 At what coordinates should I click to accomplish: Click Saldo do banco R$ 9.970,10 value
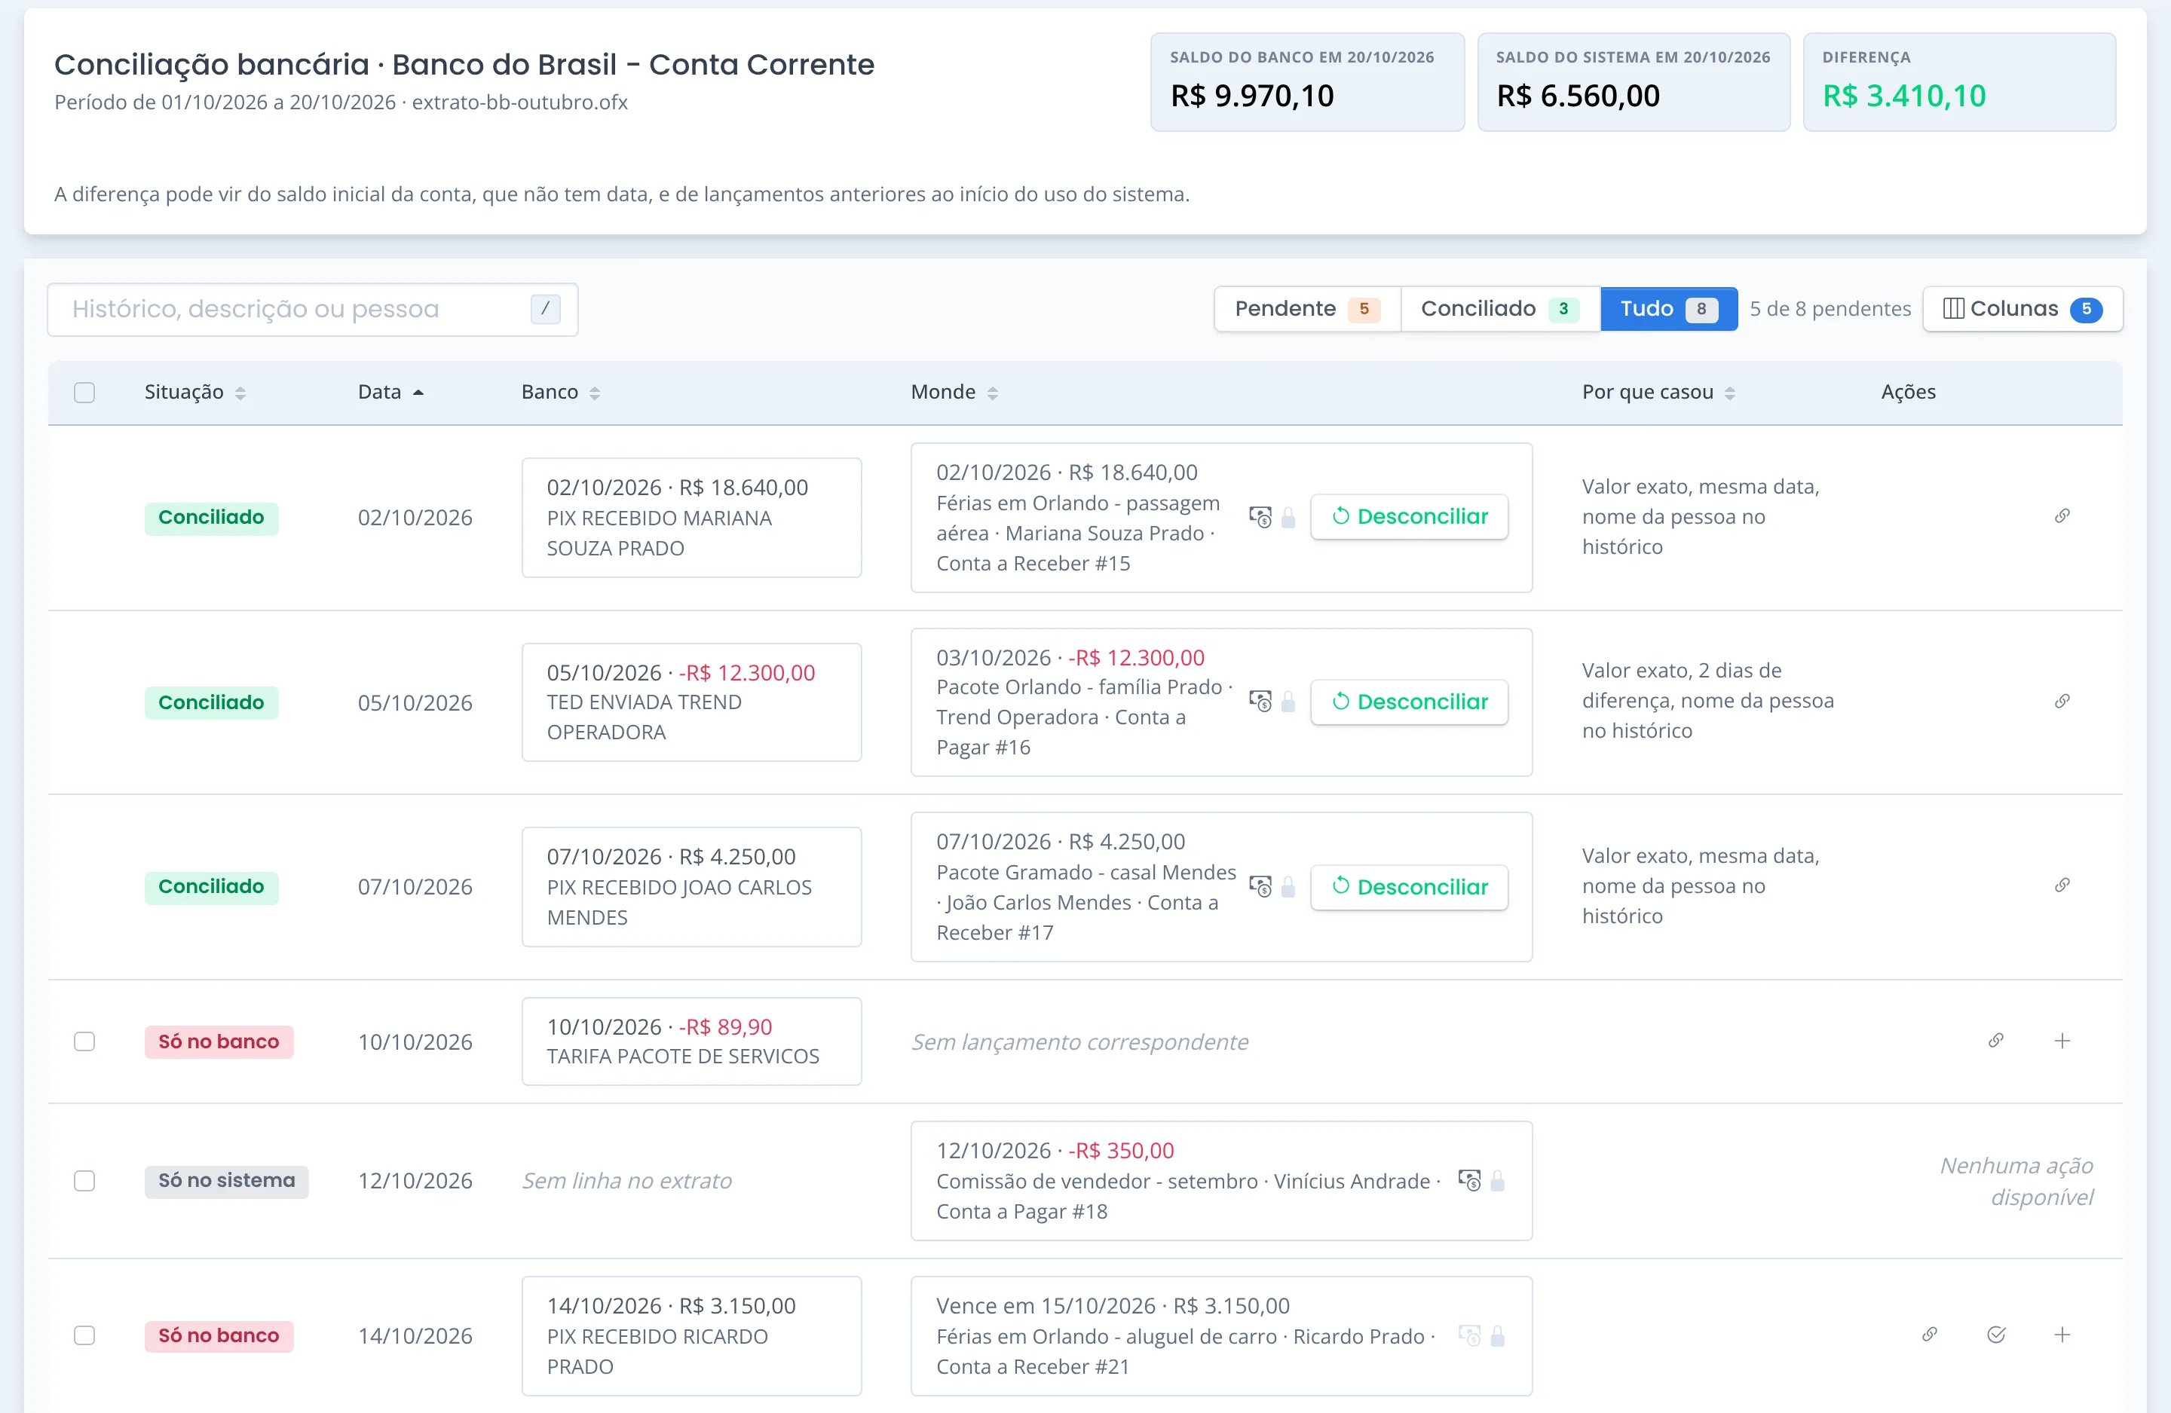tap(1251, 96)
